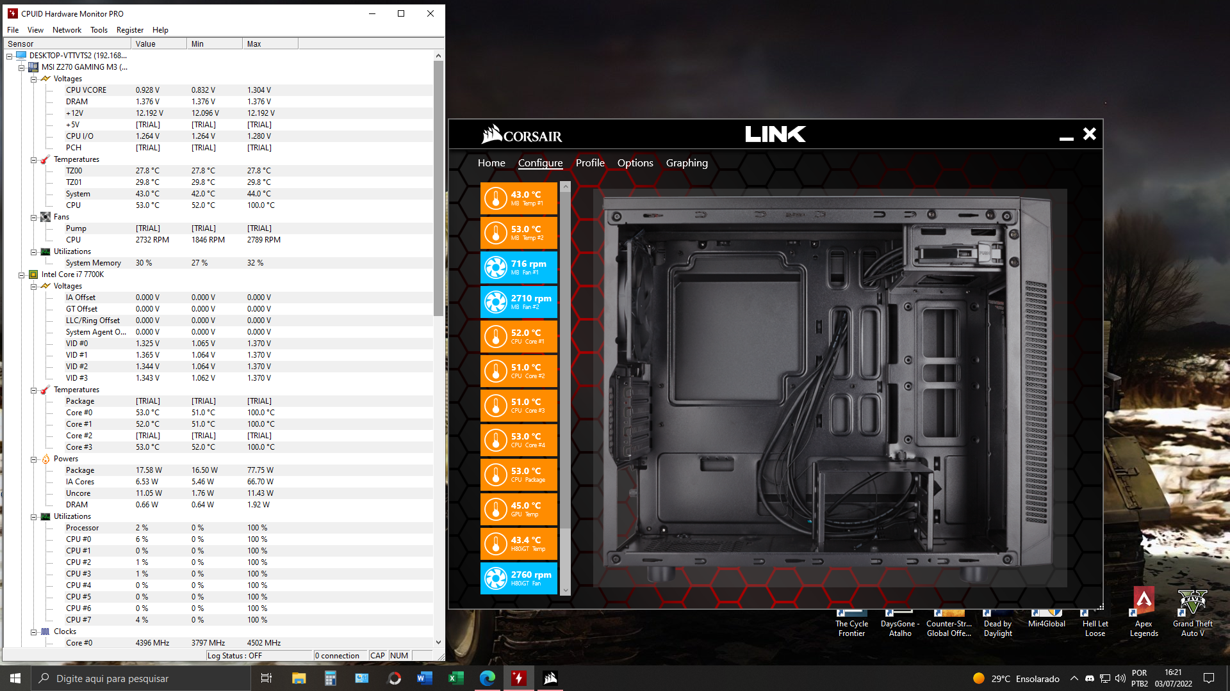Collapse the Intel Core i7 7700K node
The width and height of the screenshot is (1230, 691).
click(22, 275)
